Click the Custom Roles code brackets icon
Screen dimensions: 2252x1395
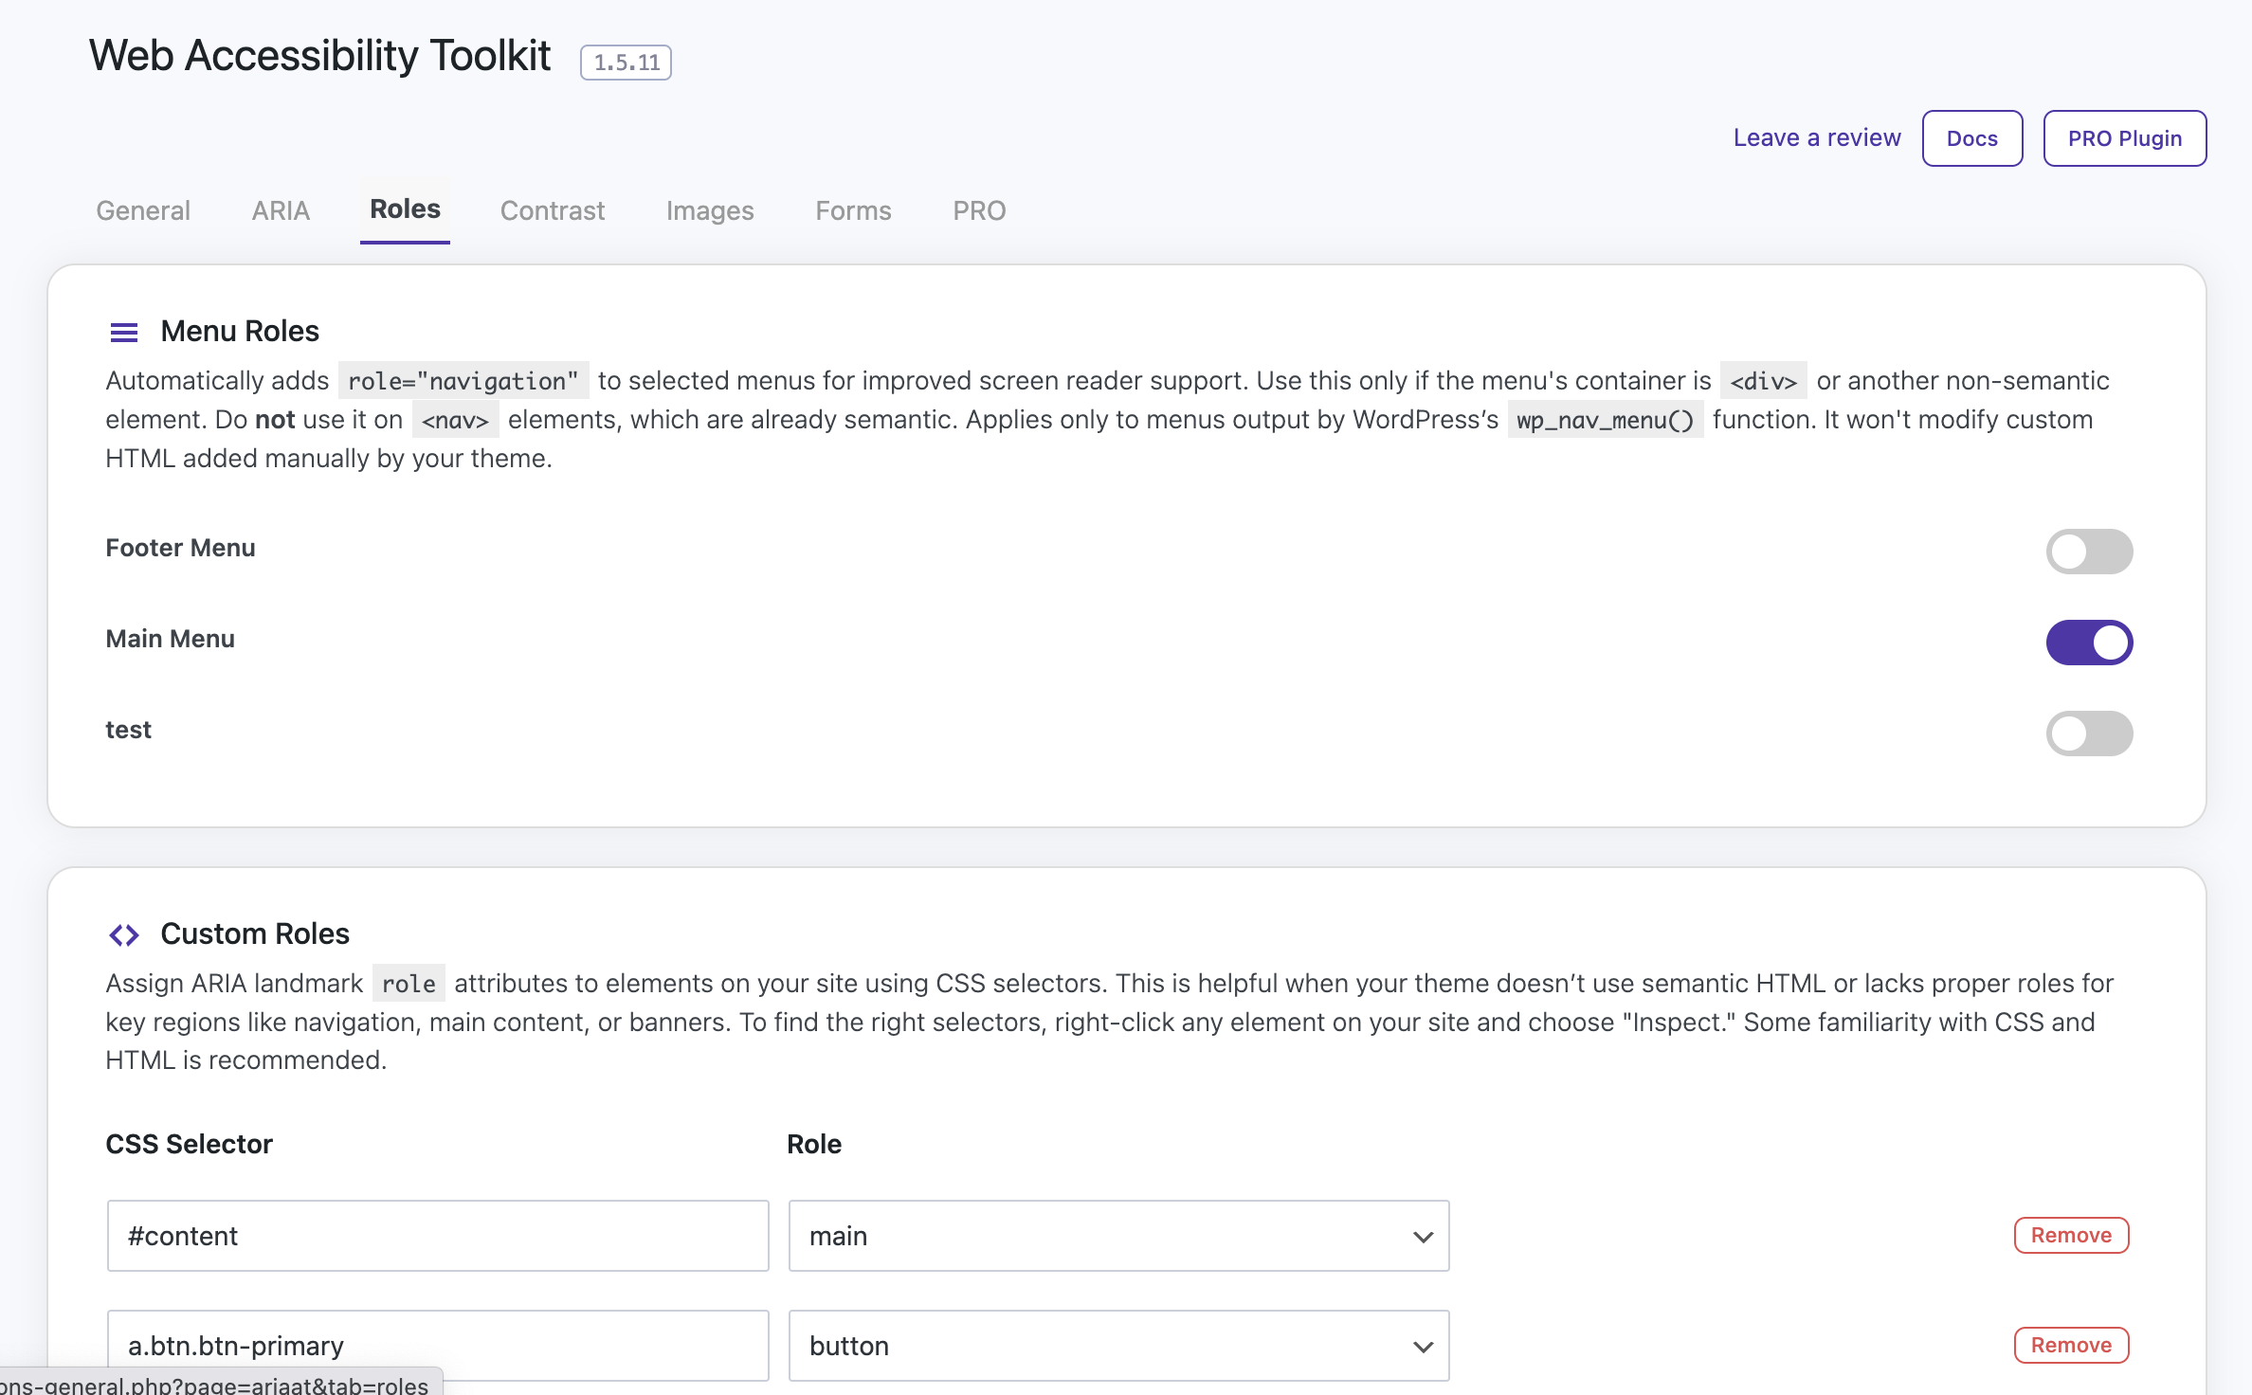point(124,935)
